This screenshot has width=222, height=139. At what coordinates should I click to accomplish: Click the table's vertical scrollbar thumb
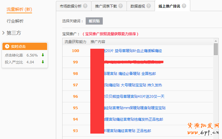pyautogui.click(x=216, y=49)
